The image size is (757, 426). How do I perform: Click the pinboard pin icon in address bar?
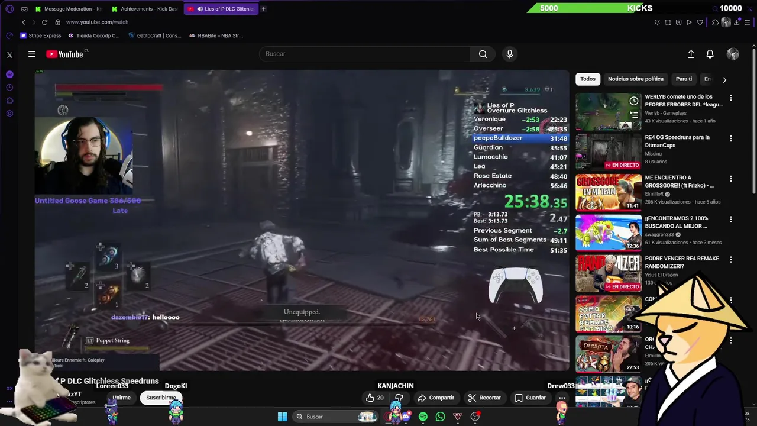[657, 22]
